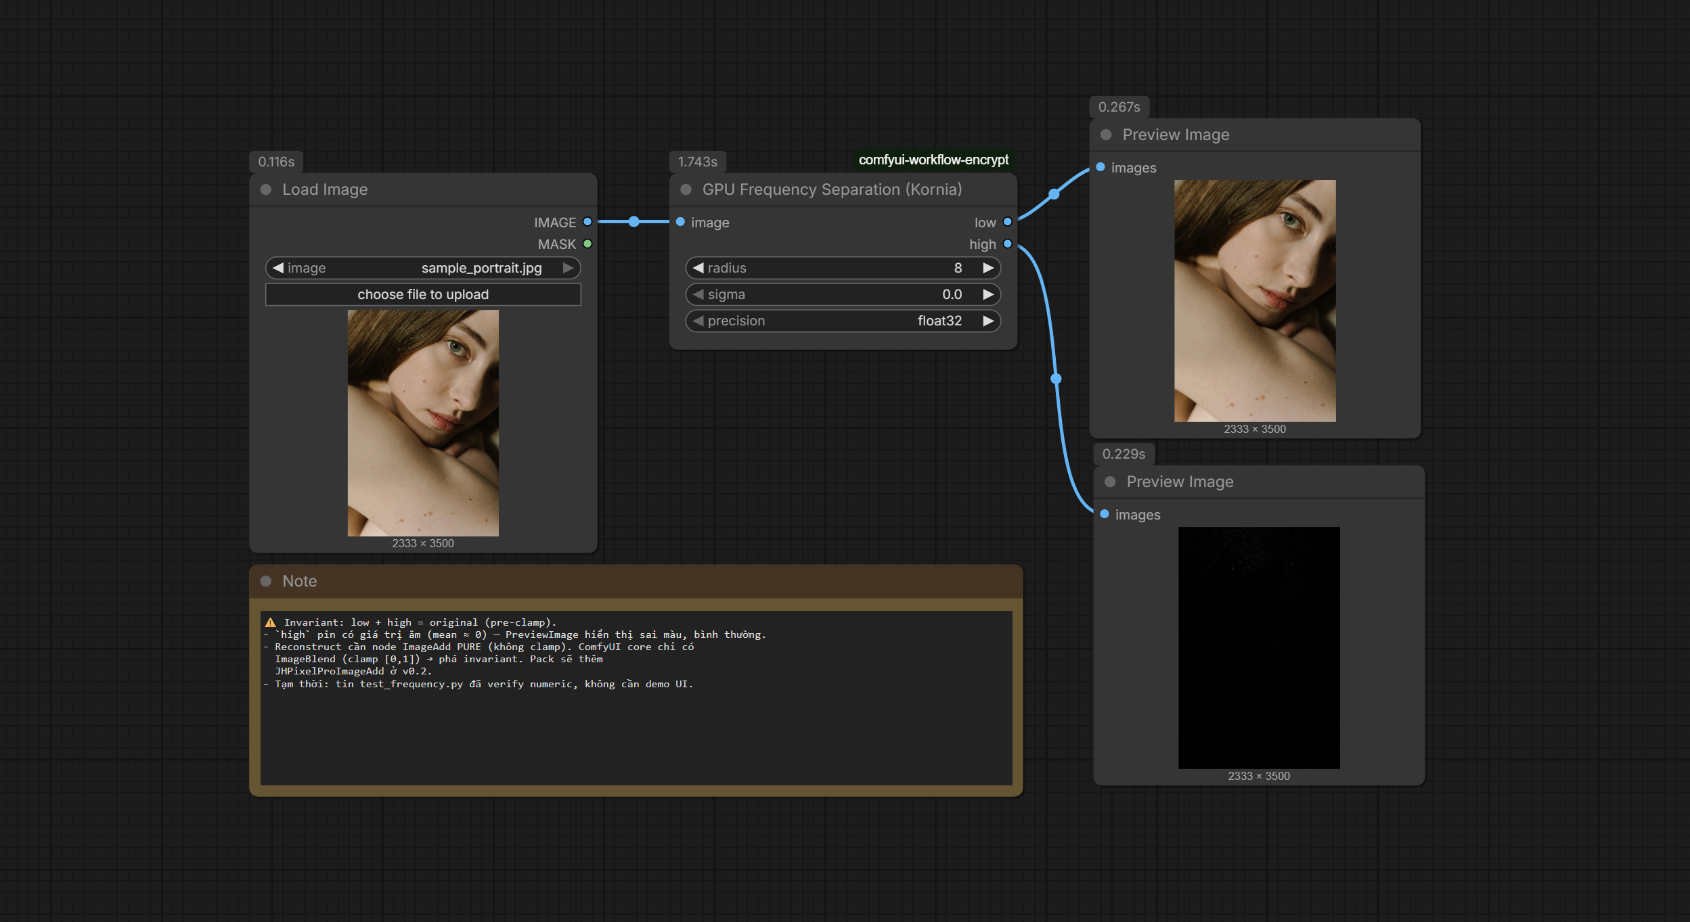Image resolution: width=1690 pixels, height=922 pixels.
Task: Click the dark high frequency preview thumbnail
Action: point(1259,647)
